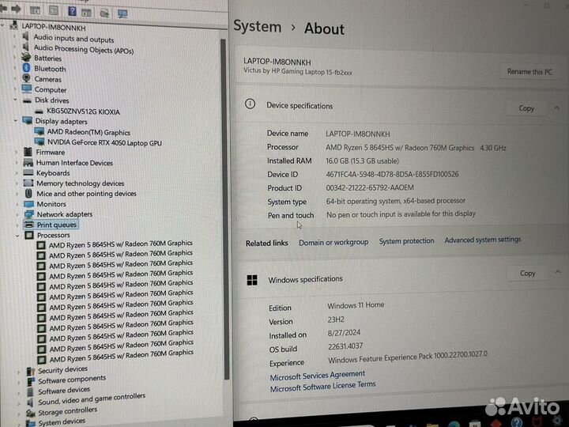This screenshot has width=569, height=427.
Task: Click the monitor scan hardware toolbar icon
Action: tap(122, 13)
